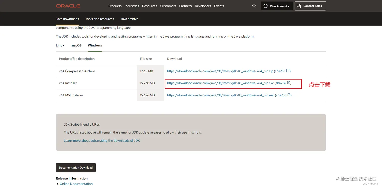Open the Partners menu

(x=185, y=6)
